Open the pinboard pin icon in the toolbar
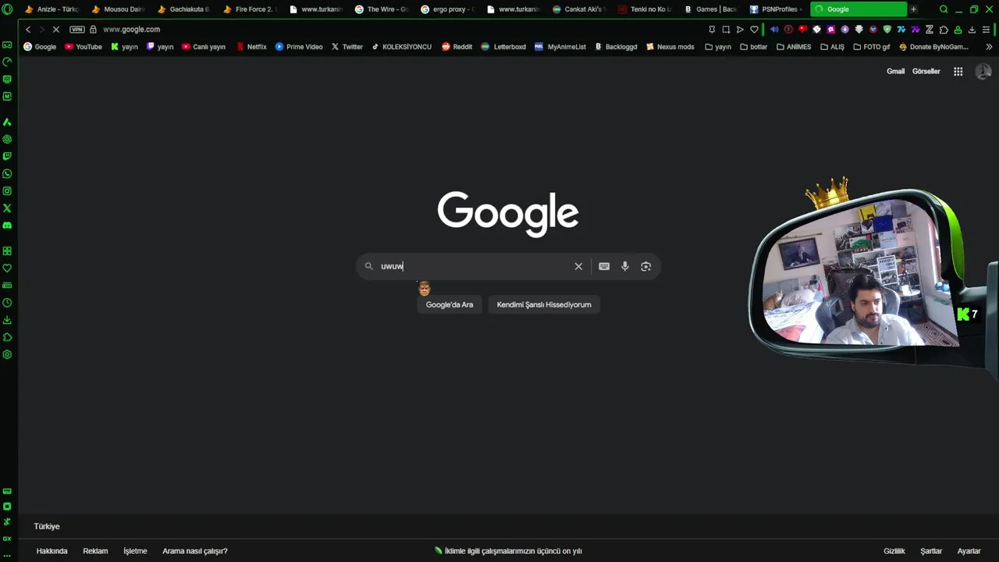 pyautogui.click(x=712, y=30)
